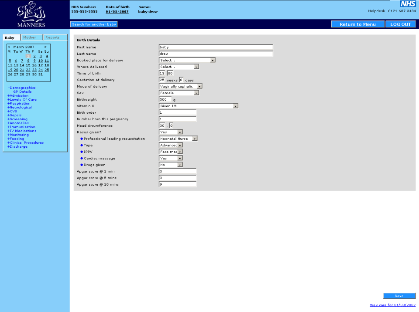Image resolution: width=419 pixels, height=312 pixels.
Task: Click in Birth order field
Action: click(x=178, y=112)
